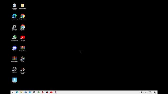Image resolution: width=168 pixels, height=94 pixels.
Task: Select the Discord desktop shortcut
Action: tap(14, 49)
